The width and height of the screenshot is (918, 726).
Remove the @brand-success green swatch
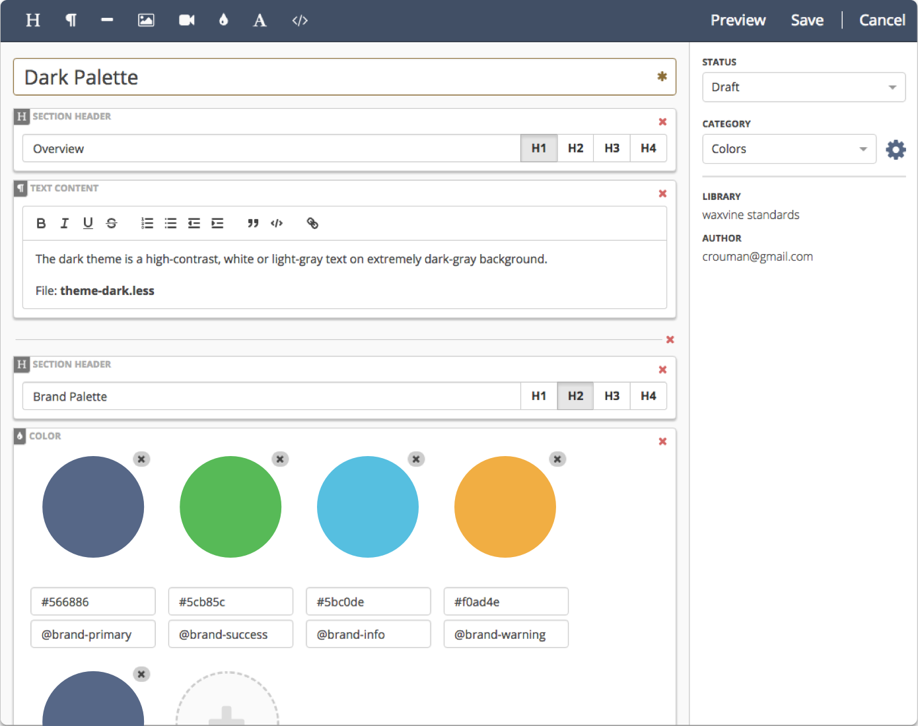(280, 459)
